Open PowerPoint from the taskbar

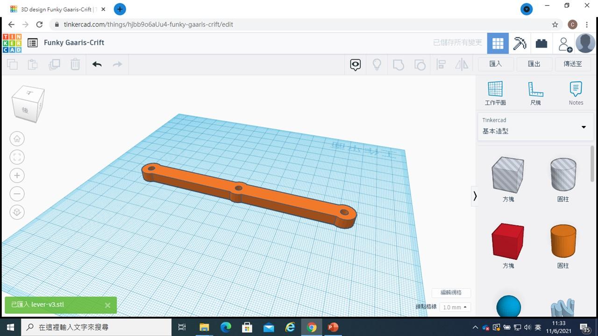[333, 327]
